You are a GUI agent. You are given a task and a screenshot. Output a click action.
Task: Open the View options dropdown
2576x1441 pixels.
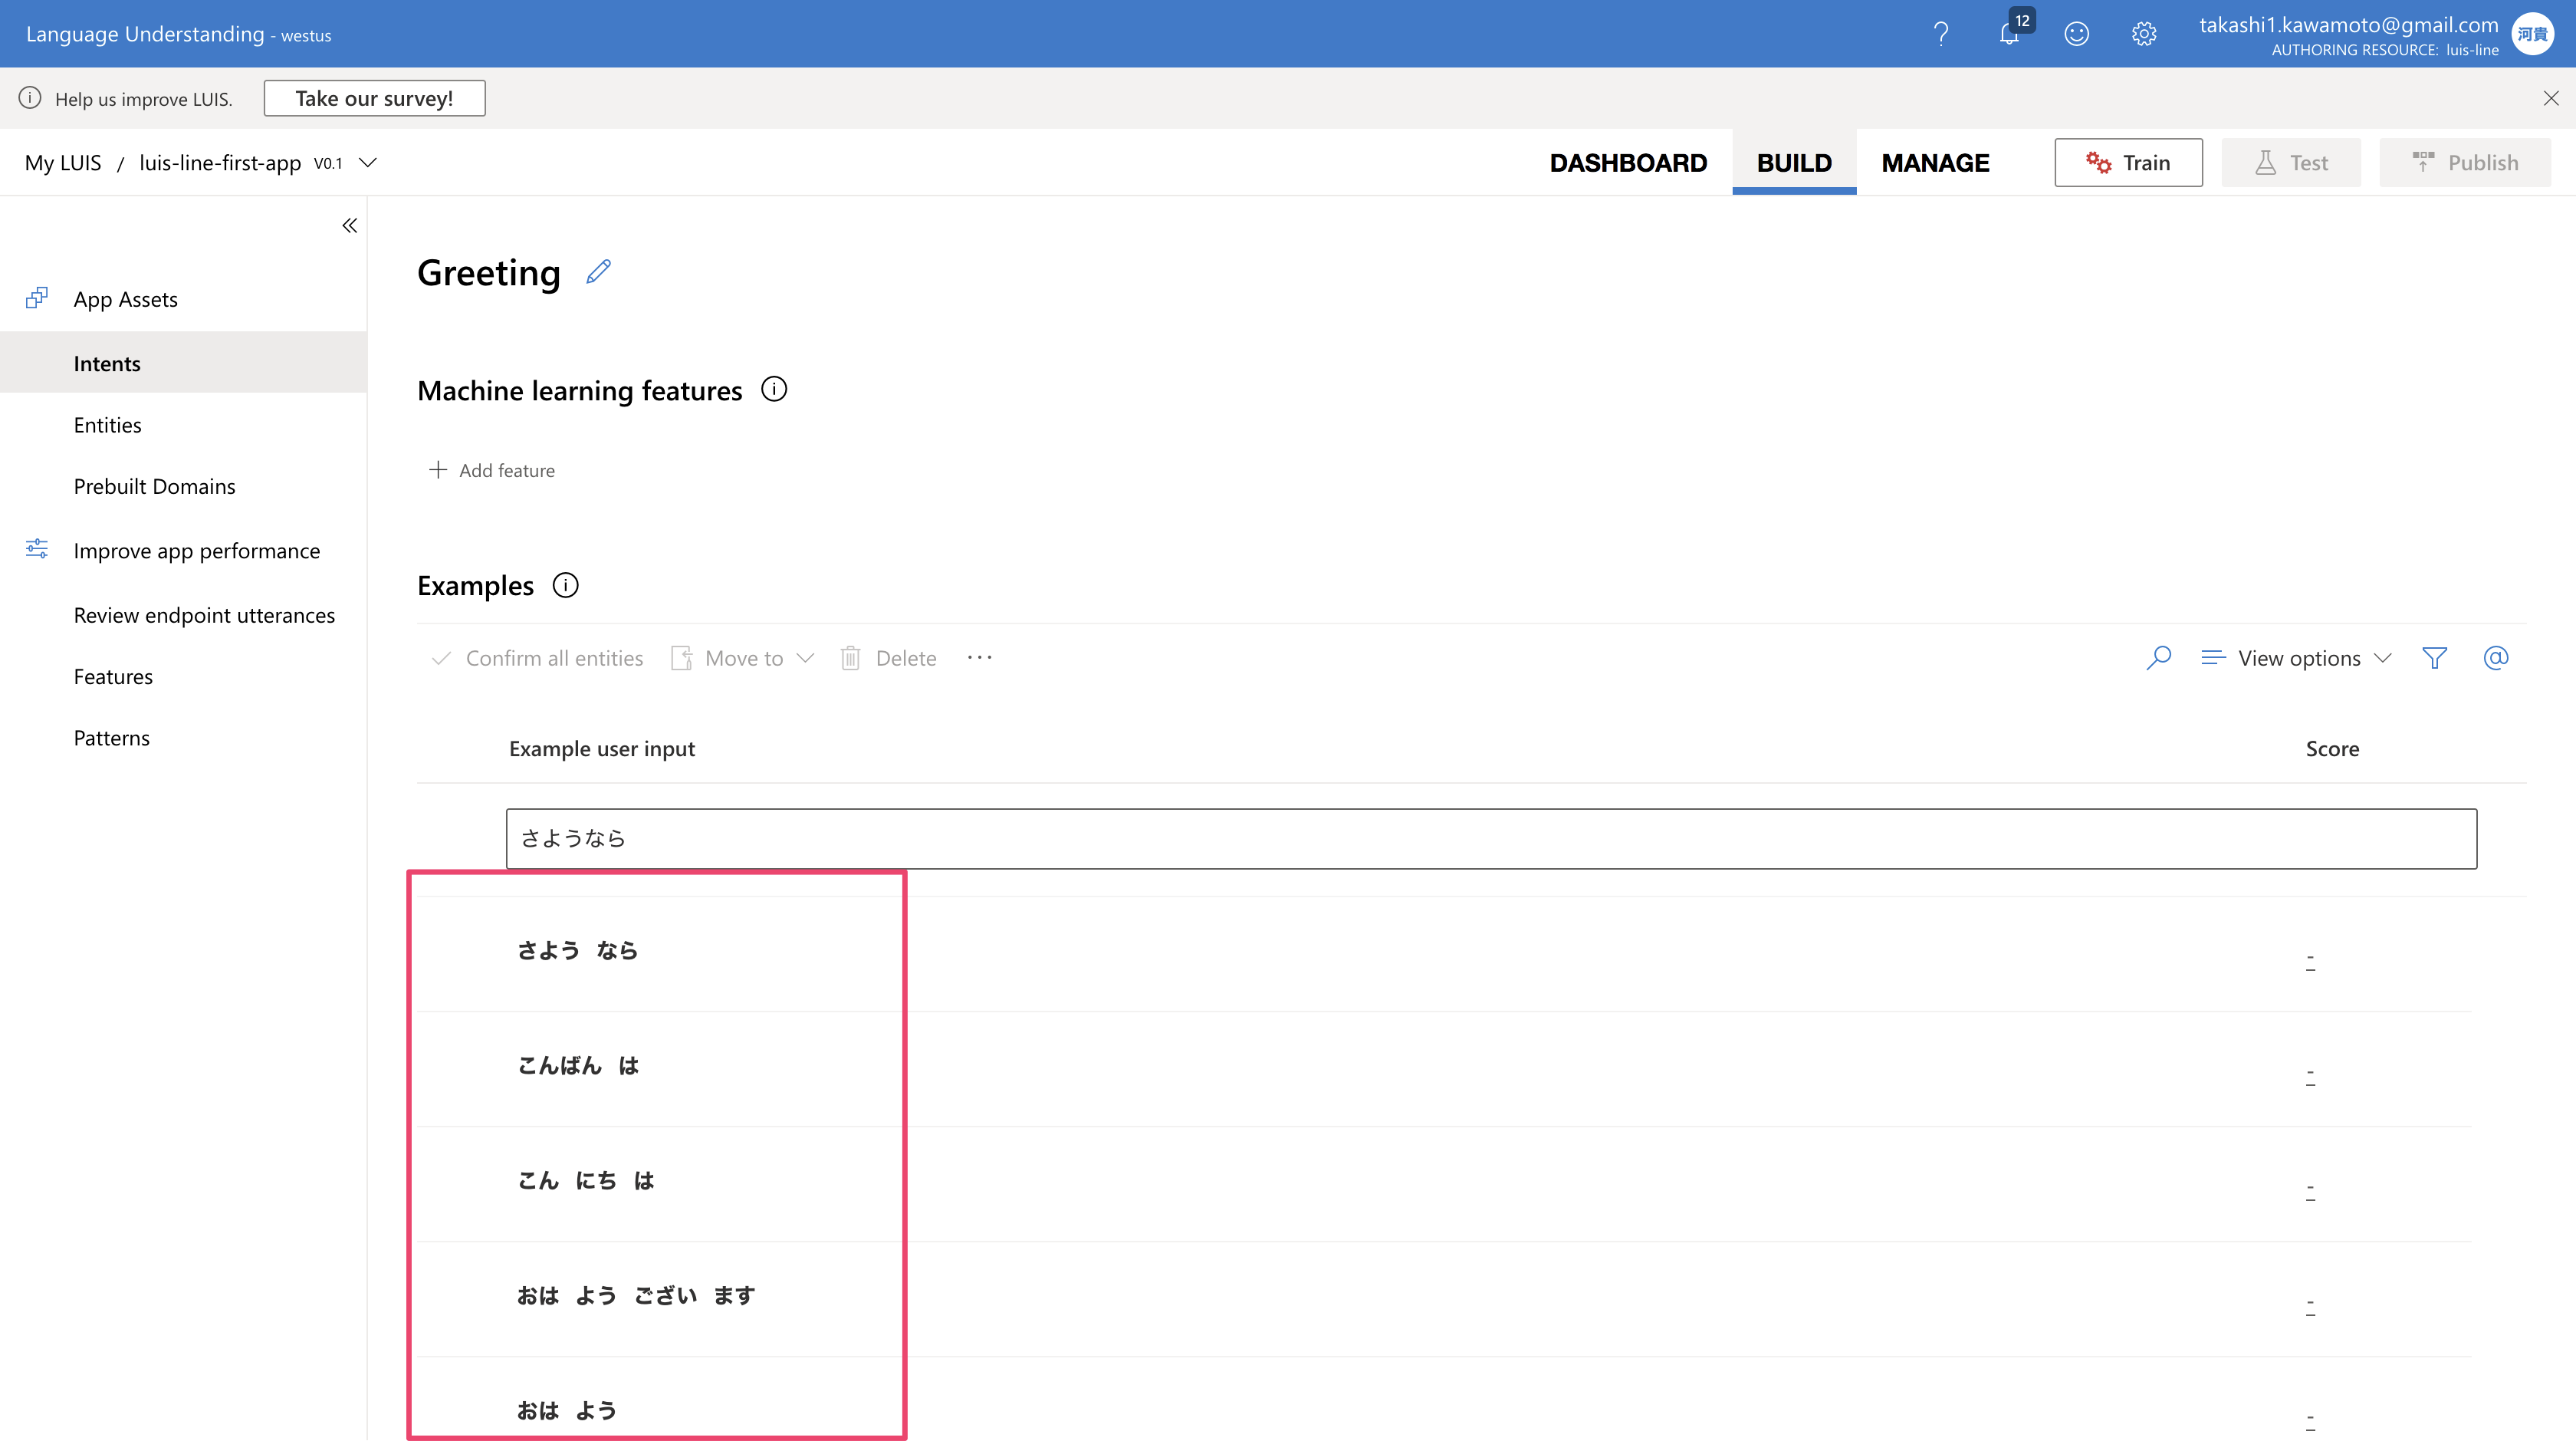pyautogui.click(x=2297, y=658)
